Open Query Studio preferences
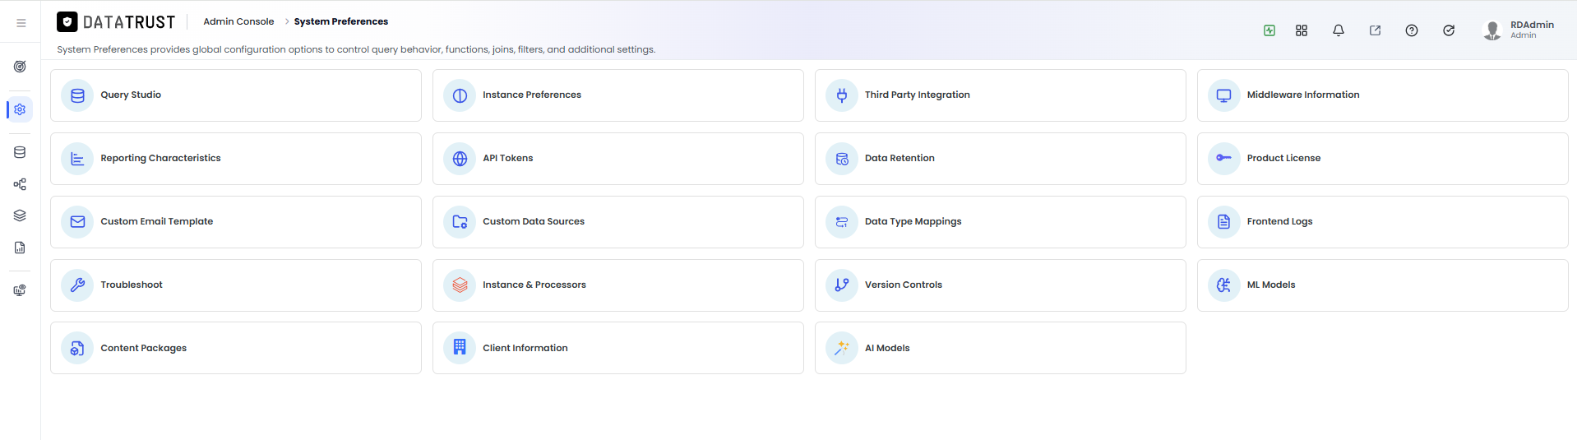This screenshot has height=440, width=1577. [x=236, y=95]
